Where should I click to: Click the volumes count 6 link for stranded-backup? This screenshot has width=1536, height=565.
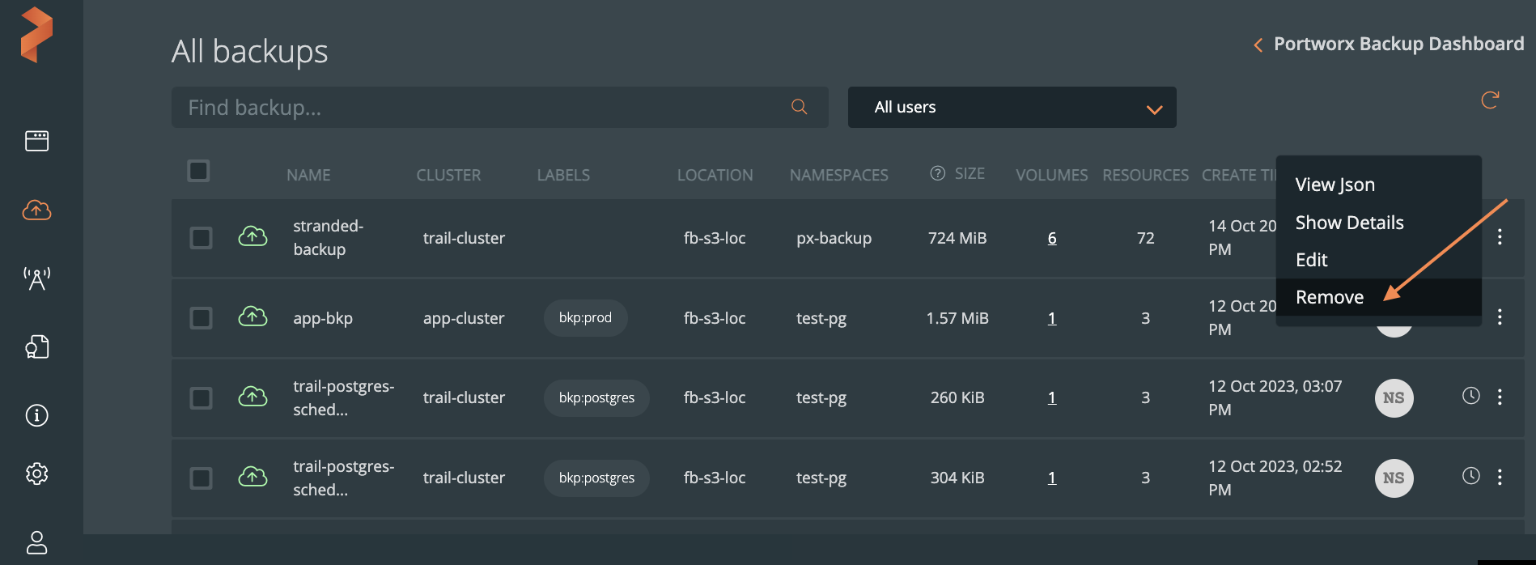tap(1051, 238)
